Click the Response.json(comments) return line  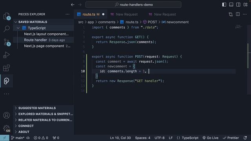point(126,42)
